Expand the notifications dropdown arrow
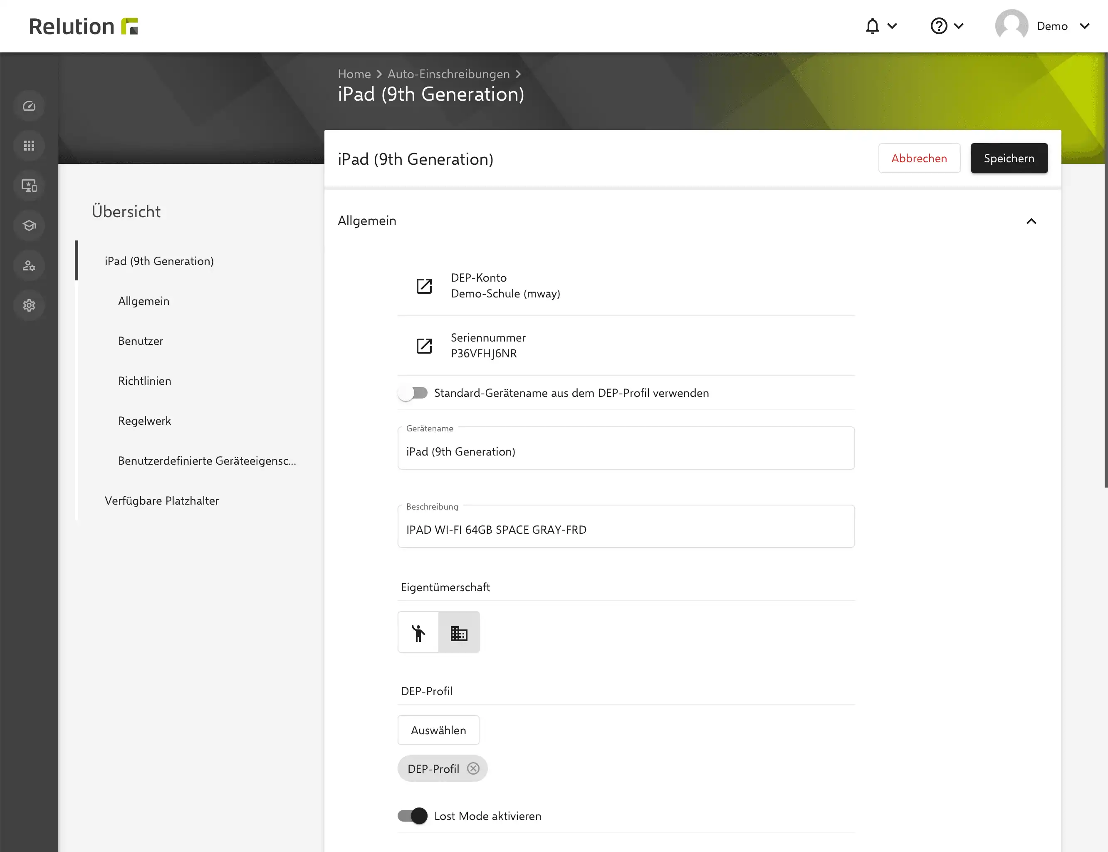Viewport: 1108px width, 852px height. click(893, 26)
